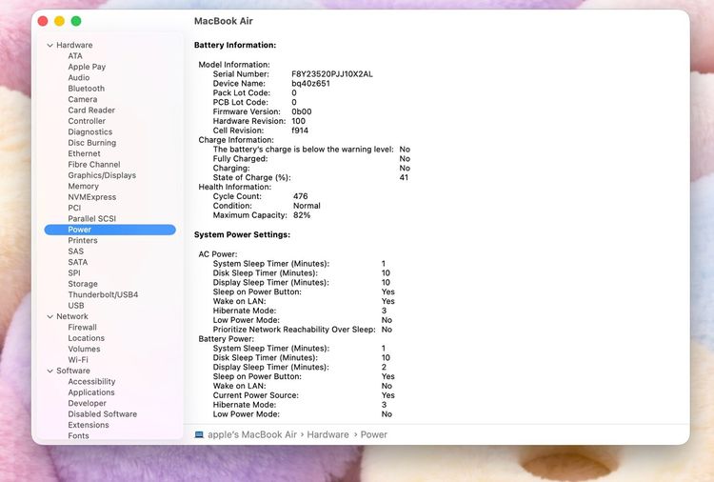
Task: Select Accessibility under Software
Action: tap(91, 382)
